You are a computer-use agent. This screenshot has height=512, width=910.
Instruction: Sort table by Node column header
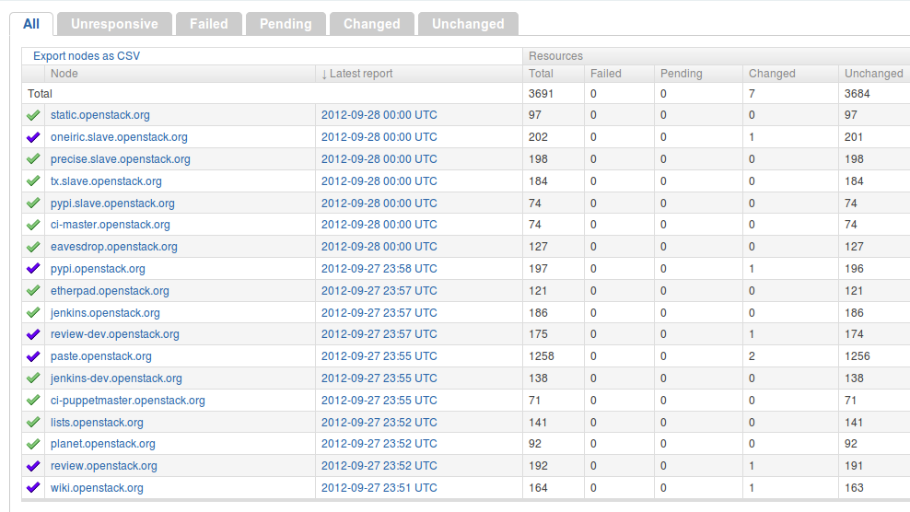coord(64,74)
